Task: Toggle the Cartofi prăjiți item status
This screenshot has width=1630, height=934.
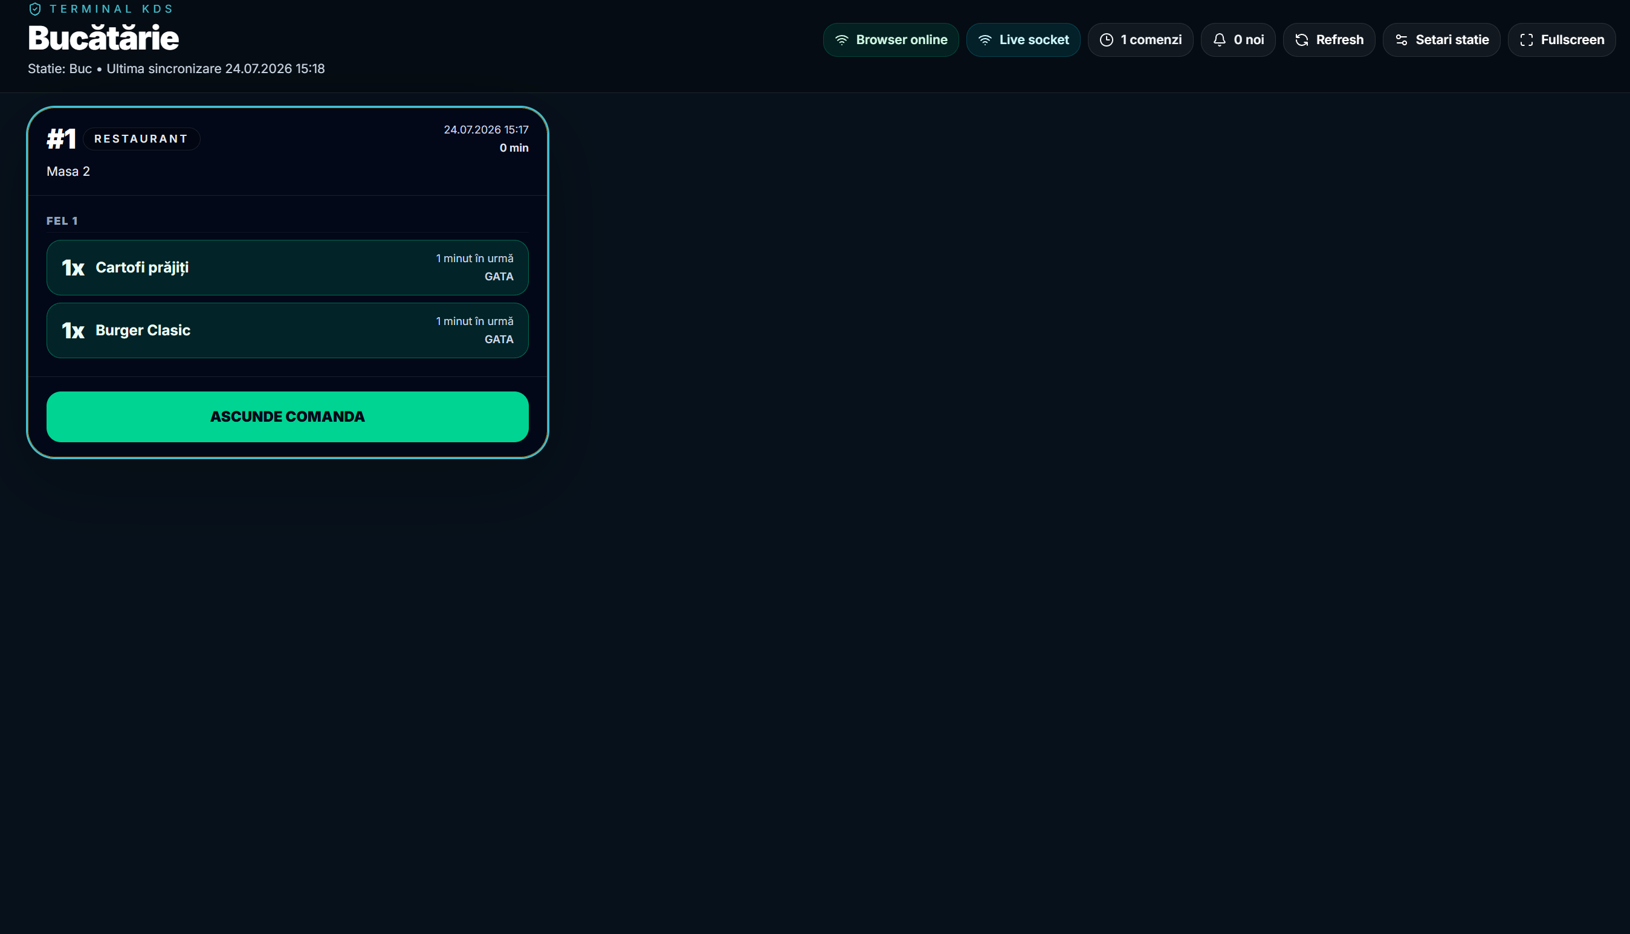Action: coord(288,268)
